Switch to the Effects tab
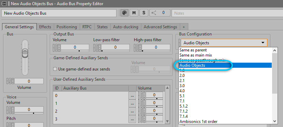This screenshot has height=127, width=283. pos(45,27)
